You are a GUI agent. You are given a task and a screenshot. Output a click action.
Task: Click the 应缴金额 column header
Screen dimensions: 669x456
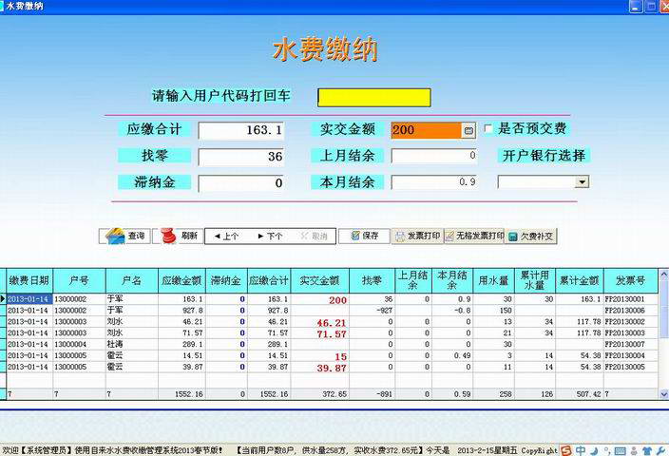click(182, 280)
